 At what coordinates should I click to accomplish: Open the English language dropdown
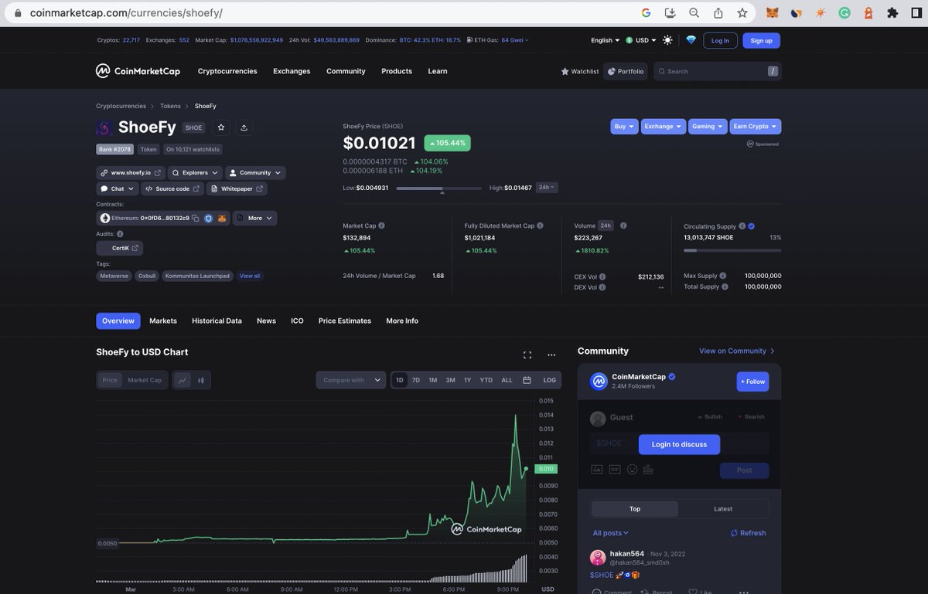pyautogui.click(x=606, y=40)
